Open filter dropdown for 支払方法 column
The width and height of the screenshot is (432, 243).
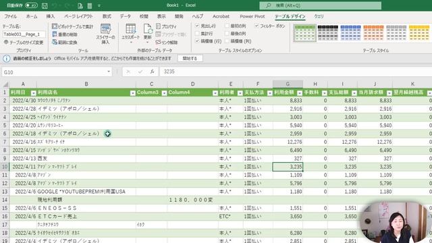pos(270,93)
